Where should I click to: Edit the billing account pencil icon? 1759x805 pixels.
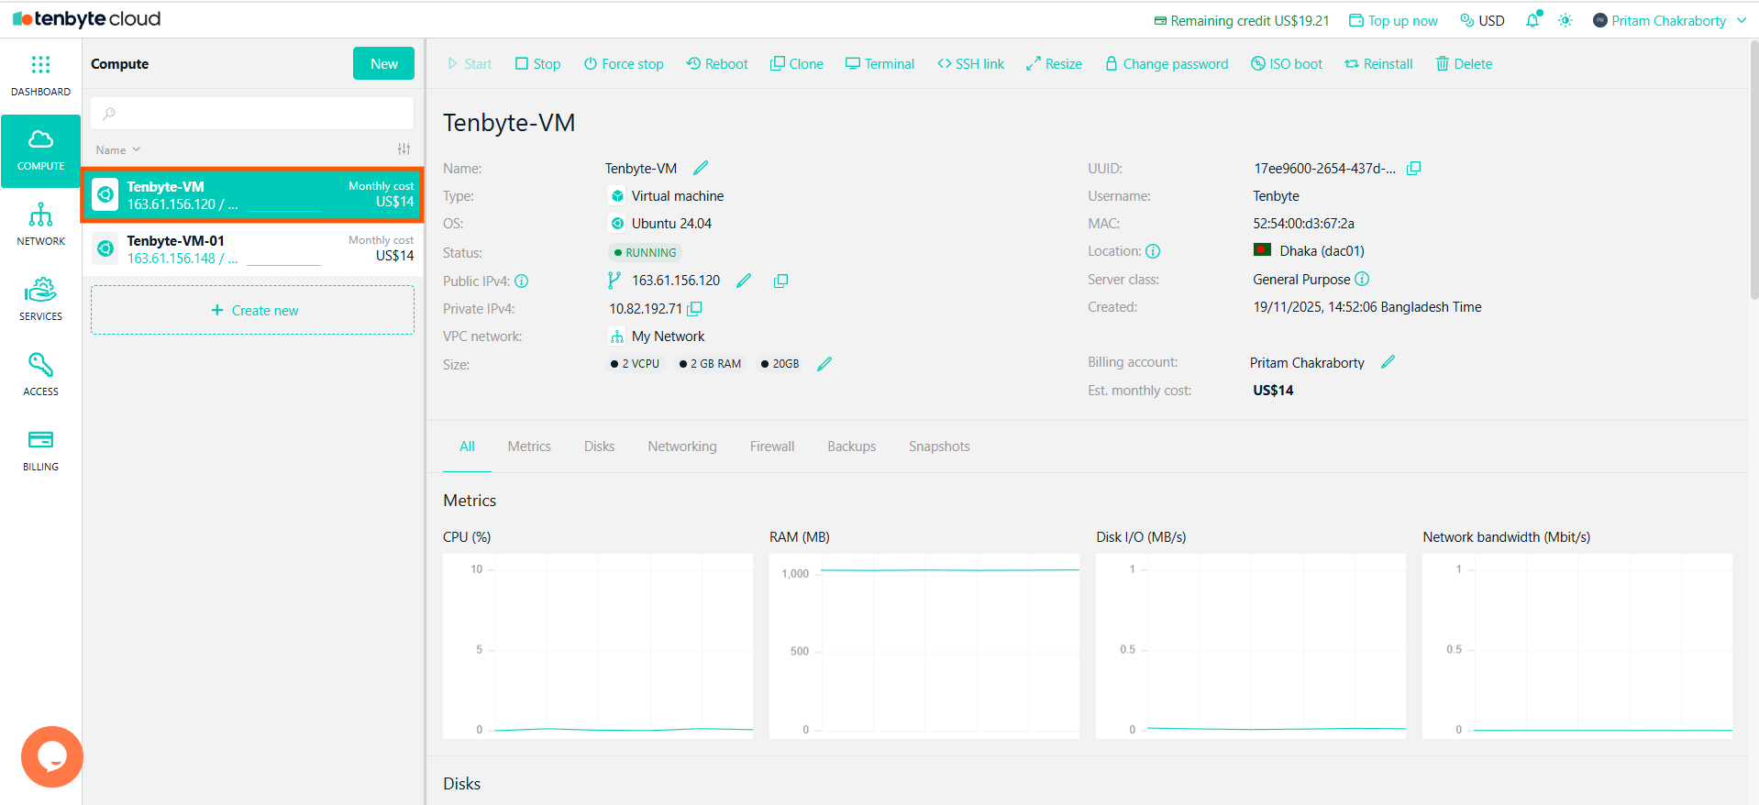pos(1388,362)
